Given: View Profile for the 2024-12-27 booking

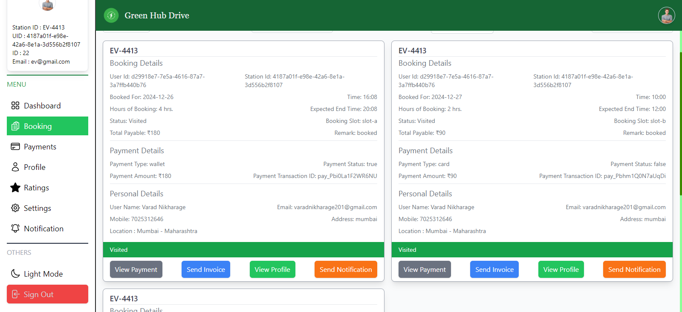Looking at the screenshot, I should [x=561, y=269].
